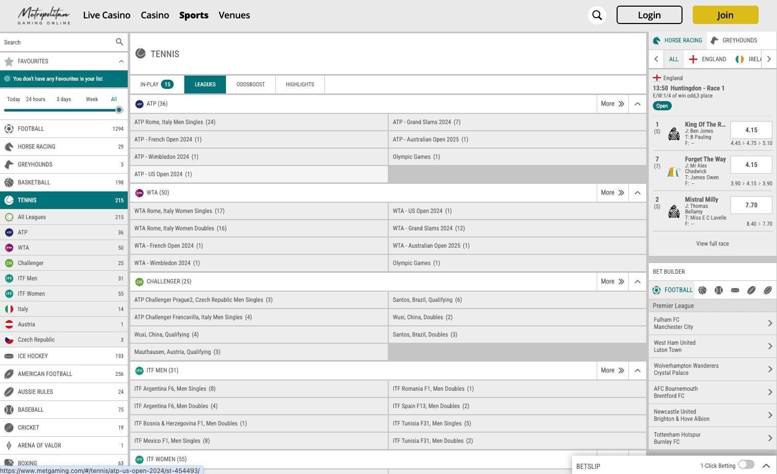The width and height of the screenshot is (777, 474).
Task: Select the American football icon in Bet Builder
Action: 751,290
